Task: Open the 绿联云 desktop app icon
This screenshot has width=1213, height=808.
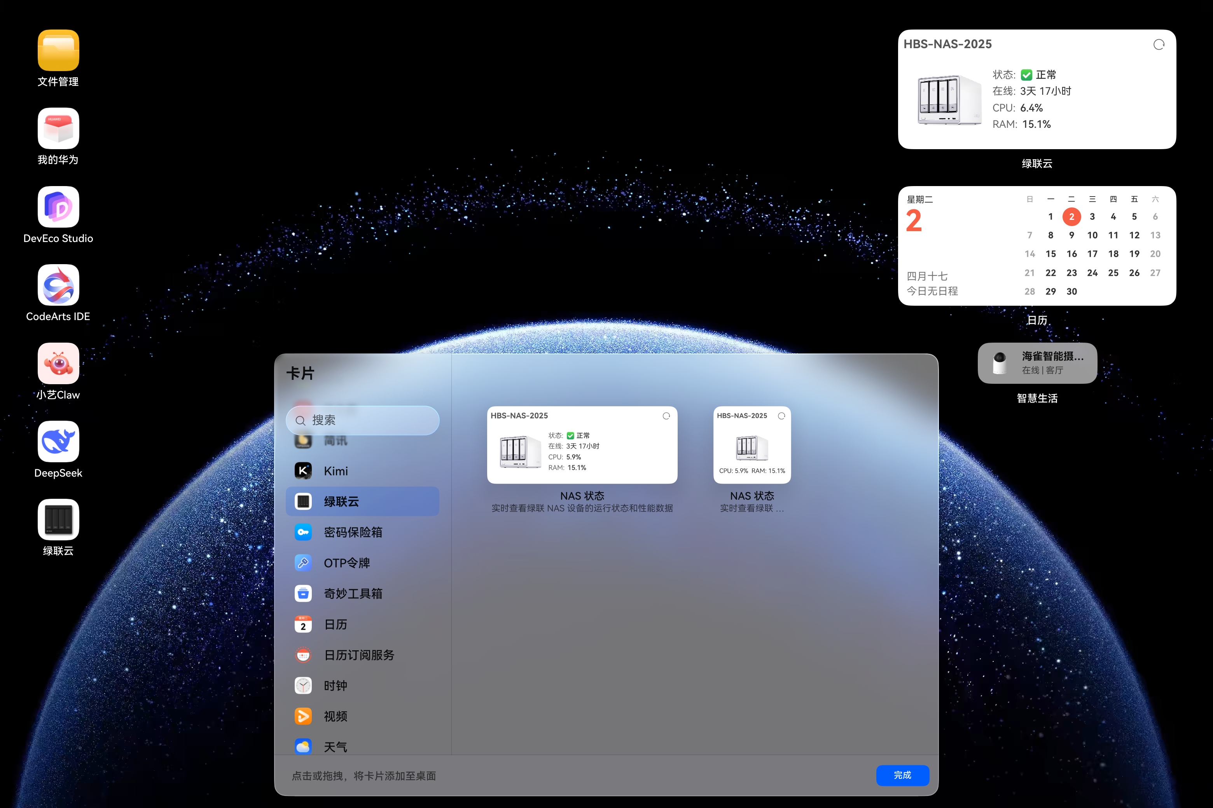Action: pyautogui.click(x=58, y=519)
